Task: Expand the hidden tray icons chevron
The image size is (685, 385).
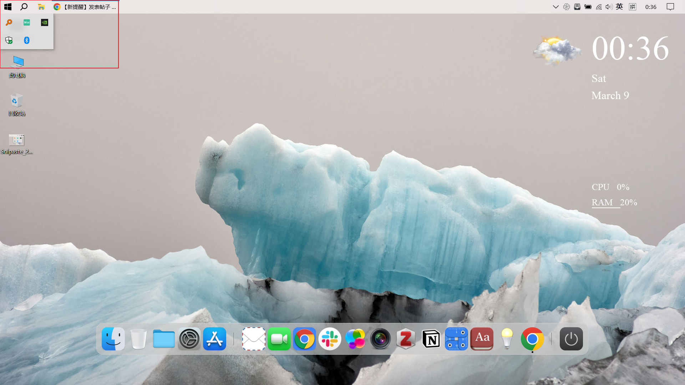Action: [x=555, y=7]
